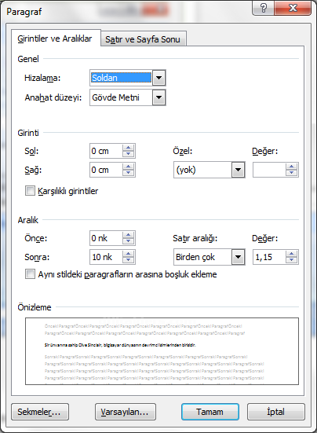This screenshot has width=317, height=433.
Task: Click the Sol indent value field
Action: click(x=106, y=151)
